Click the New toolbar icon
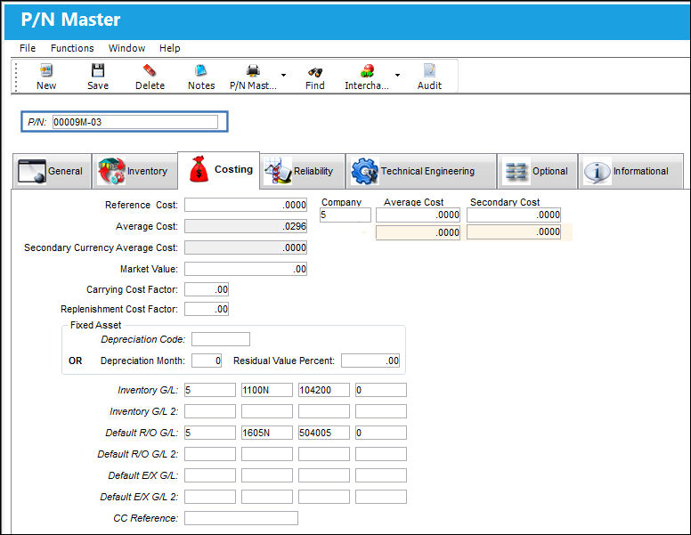 pyautogui.click(x=45, y=70)
